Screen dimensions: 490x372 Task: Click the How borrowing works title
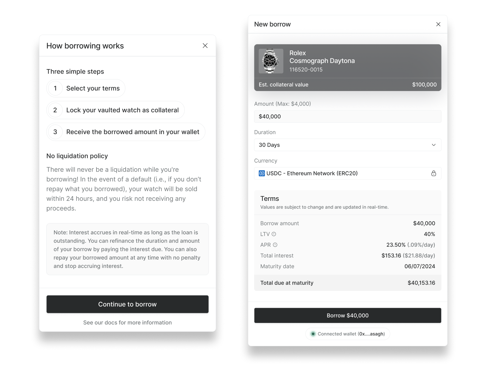[85, 46]
